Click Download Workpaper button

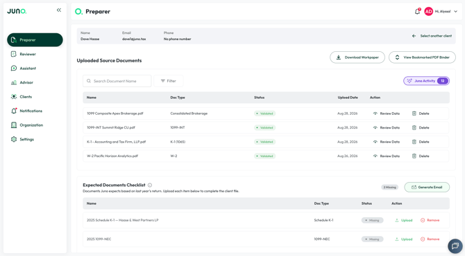pyautogui.click(x=357, y=57)
